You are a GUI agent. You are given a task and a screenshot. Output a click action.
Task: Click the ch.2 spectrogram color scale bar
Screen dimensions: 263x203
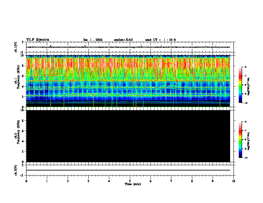(x=240, y=140)
